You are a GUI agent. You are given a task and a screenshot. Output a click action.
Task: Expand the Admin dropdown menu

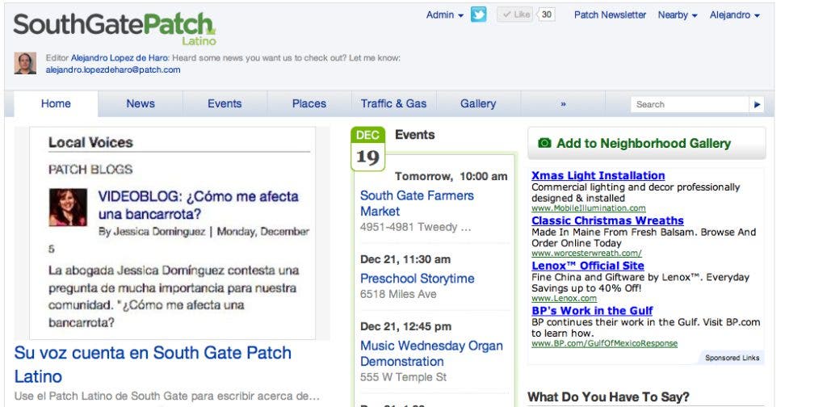click(444, 15)
